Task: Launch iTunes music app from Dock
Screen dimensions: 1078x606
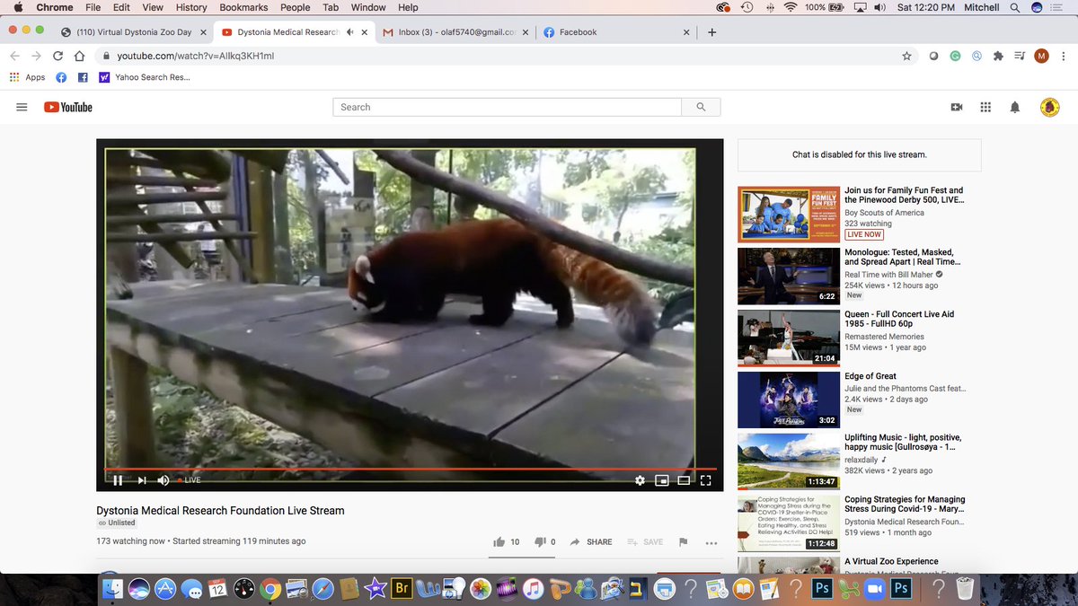Action: (x=534, y=589)
